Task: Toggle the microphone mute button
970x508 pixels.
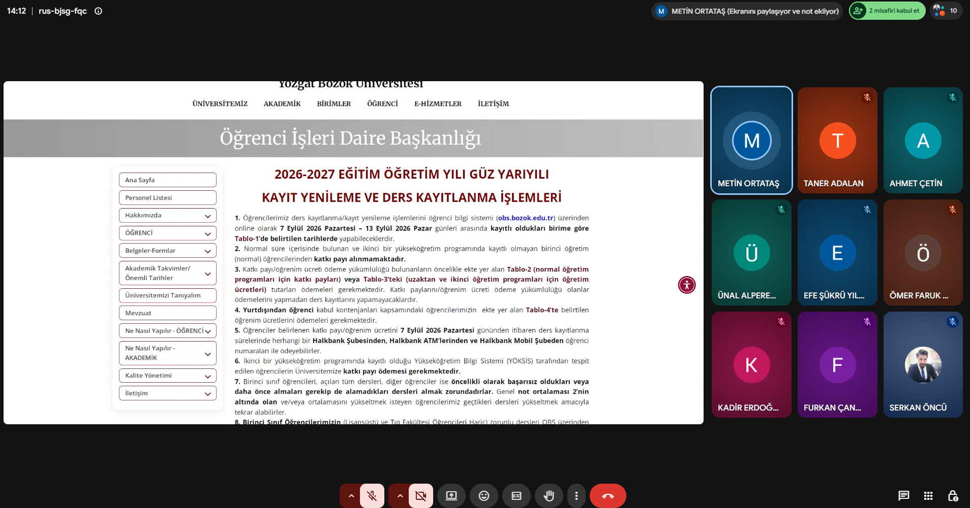Action: [372, 496]
